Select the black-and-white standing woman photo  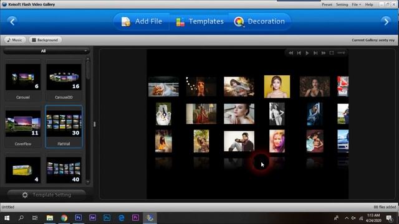coord(277,114)
